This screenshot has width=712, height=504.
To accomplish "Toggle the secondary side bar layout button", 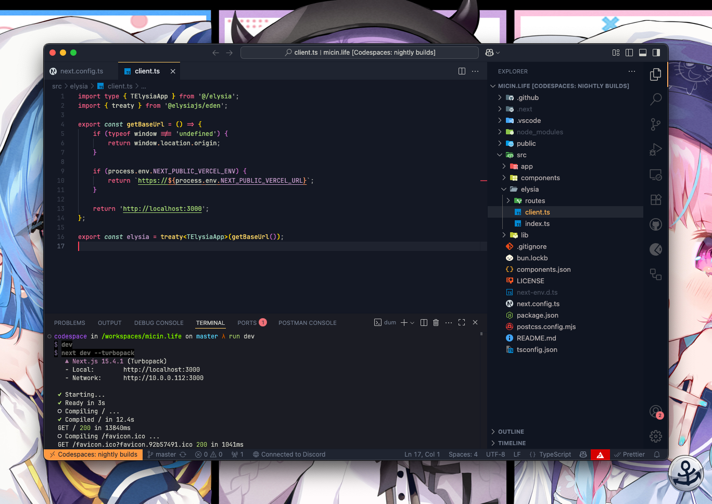I will click(x=656, y=53).
